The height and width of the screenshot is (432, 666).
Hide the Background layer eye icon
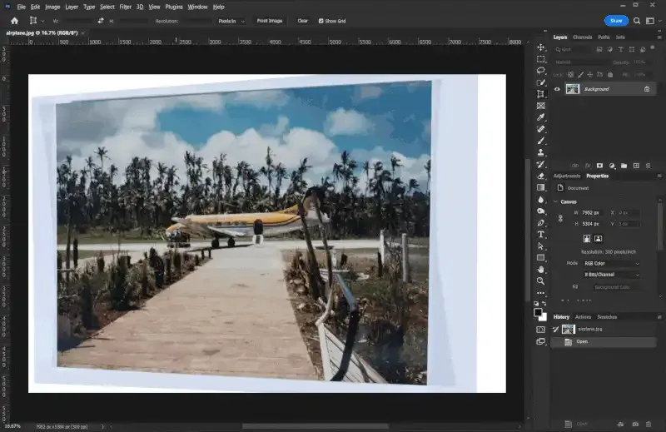pyautogui.click(x=557, y=89)
